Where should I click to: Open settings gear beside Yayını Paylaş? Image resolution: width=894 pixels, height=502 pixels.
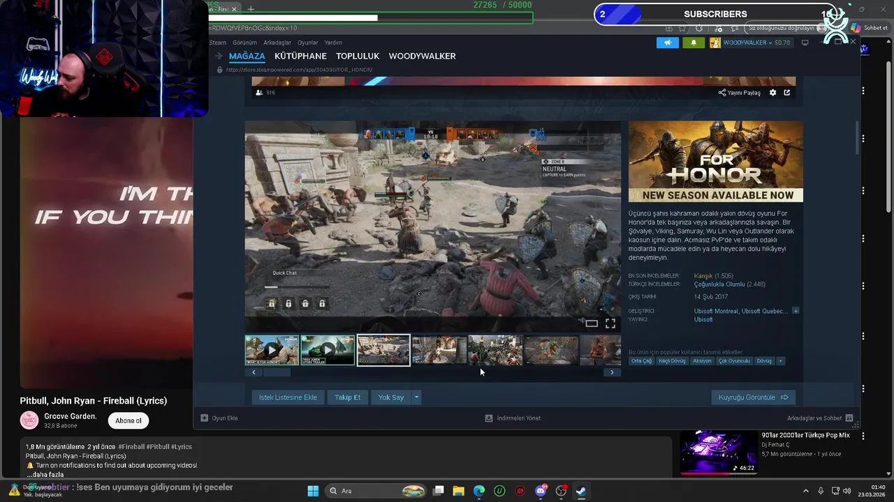click(x=772, y=92)
